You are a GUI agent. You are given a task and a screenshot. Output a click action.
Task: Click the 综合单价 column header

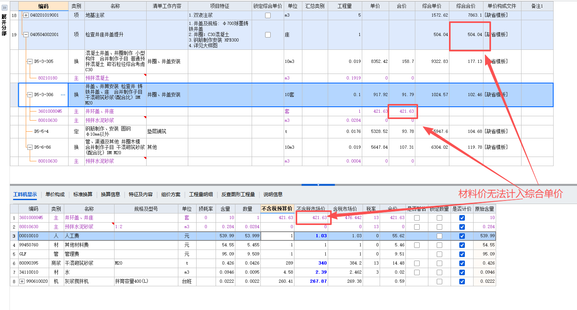point(432,6)
